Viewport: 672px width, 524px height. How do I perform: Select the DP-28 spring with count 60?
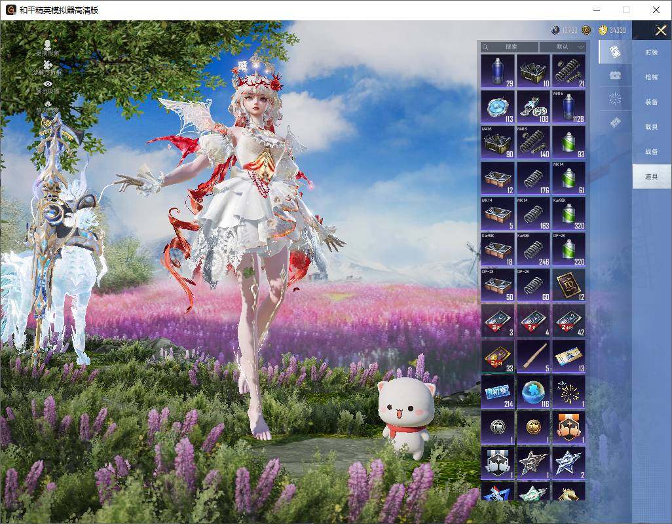coord(533,285)
